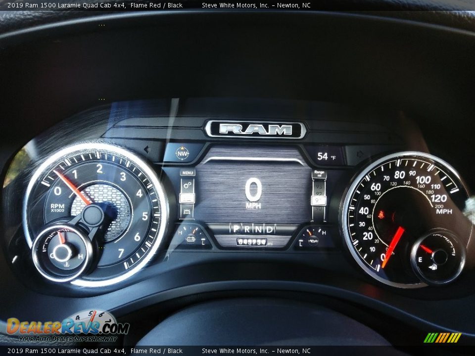Tap the digital 0 MPH speed readout

pos(253,193)
